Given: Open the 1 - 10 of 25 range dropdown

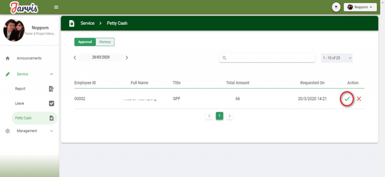Looking at the screenshot, I should [x=336, y=58].
